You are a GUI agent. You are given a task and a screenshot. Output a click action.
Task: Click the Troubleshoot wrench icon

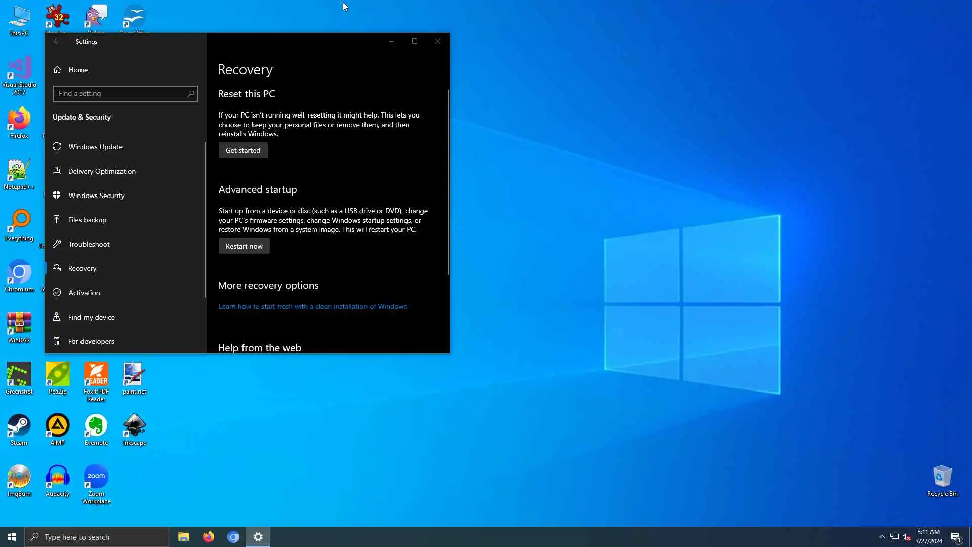(57, 244)
